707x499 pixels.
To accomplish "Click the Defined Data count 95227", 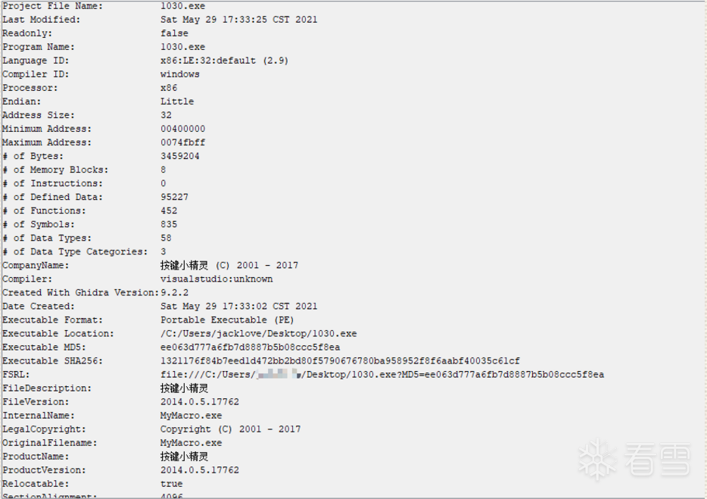I will click(174, 197).
